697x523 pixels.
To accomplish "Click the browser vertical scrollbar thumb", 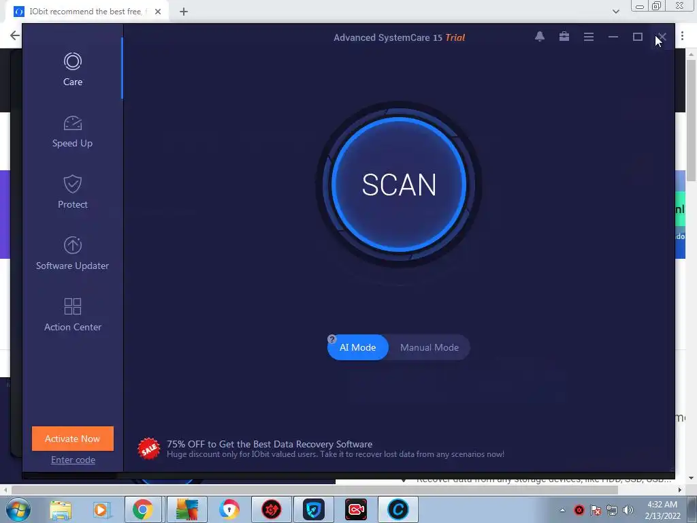I will pos(691,120).
